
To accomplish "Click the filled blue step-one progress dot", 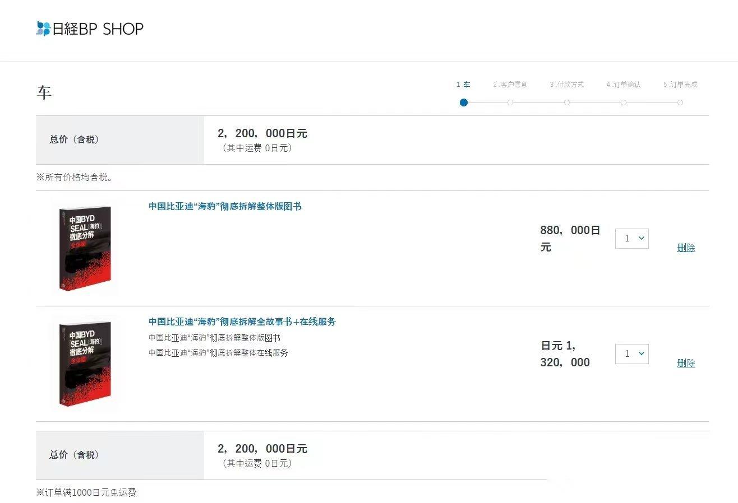I will (x=463, y=103).
